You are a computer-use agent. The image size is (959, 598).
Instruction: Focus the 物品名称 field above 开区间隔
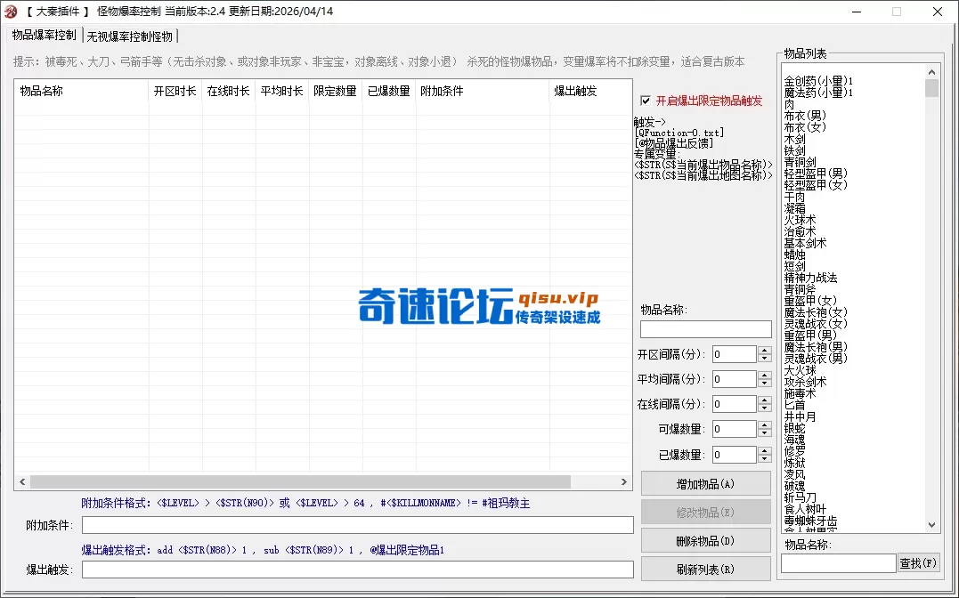tap(705, 329)
